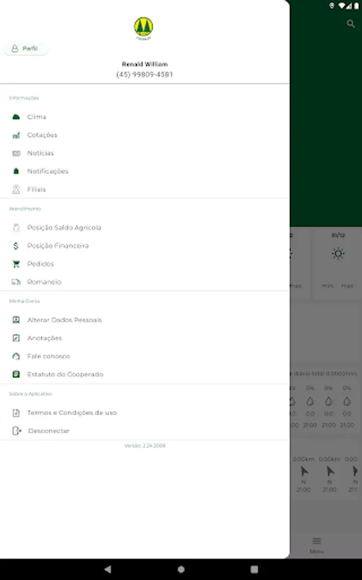Screen dimensions: 362x580
Task: Click the Estatuto do Cooperado book icon
Action: tap(16, 374)
